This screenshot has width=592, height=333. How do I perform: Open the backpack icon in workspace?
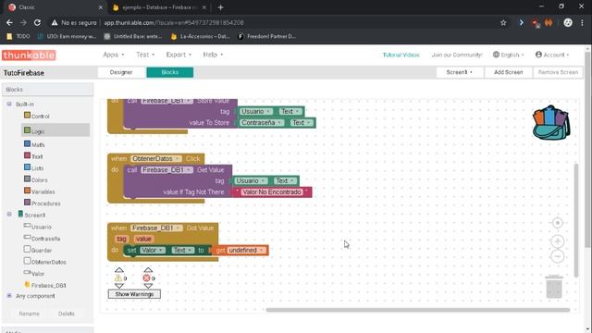click(x=551, y=123)
